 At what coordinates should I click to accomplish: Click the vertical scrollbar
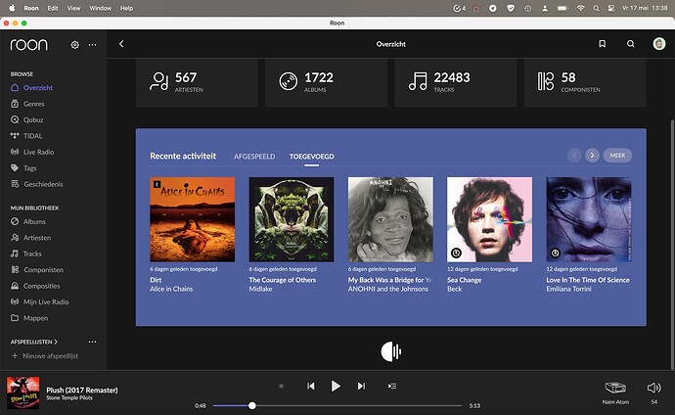click(x=672, y=246)
